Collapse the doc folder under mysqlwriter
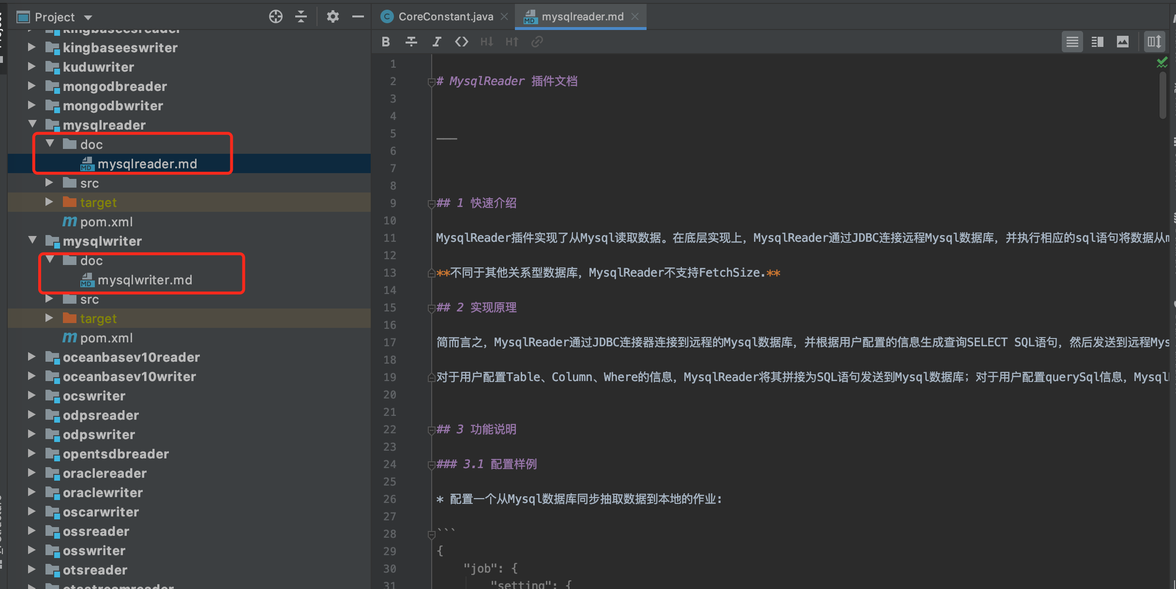1176x589 pixels. pos(50,260)
